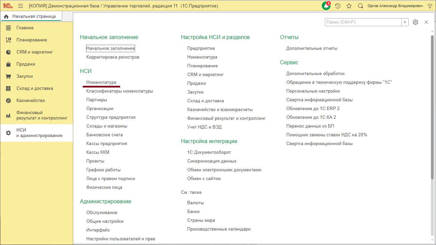Viewport: 436px width, 245px height.
Task: Select the Закупки cart icon
Action: pos(9,76)
